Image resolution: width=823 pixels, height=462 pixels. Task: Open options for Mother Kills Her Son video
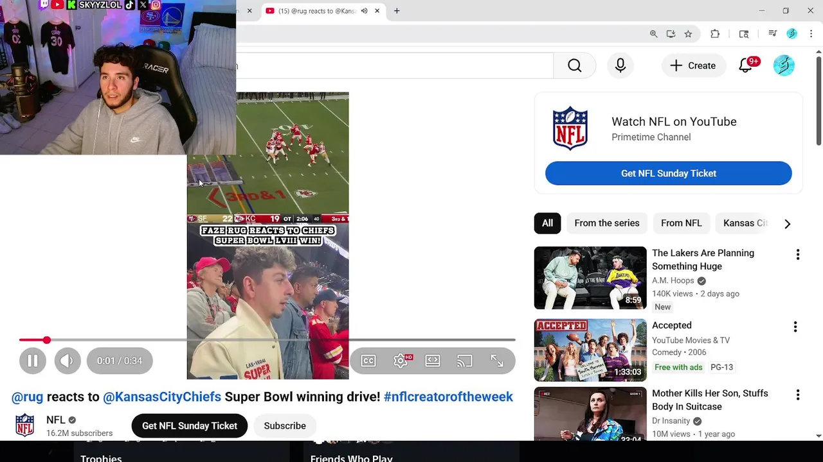point(798,395)
